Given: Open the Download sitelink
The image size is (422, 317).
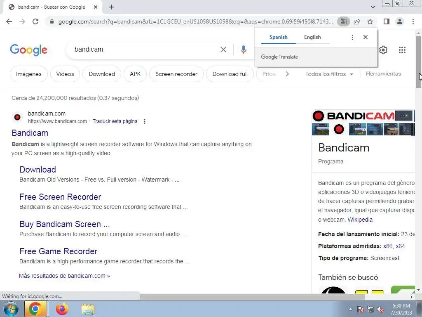Looking at the screenshot, I should coord(38,170).
